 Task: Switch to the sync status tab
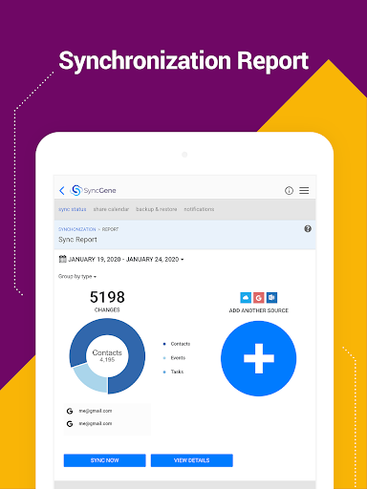[73, 209]
